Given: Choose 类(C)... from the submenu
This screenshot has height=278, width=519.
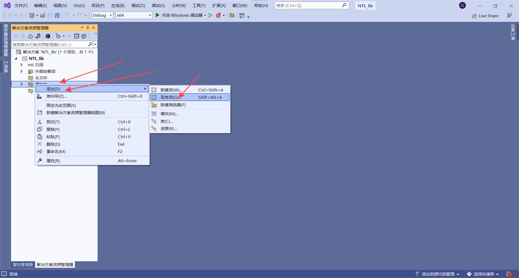Looking at the screenshot, I should click(190, 121).
